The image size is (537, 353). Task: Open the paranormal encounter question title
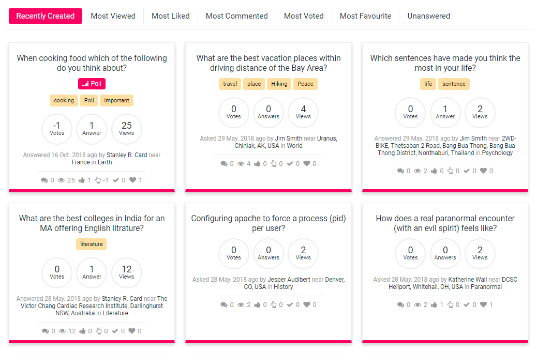coord(445,223)
